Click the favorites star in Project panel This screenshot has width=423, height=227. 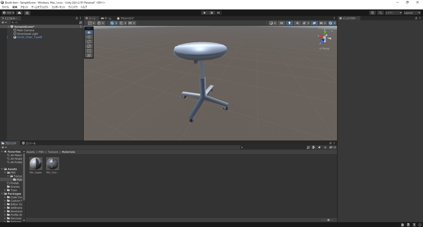point(325,147)
